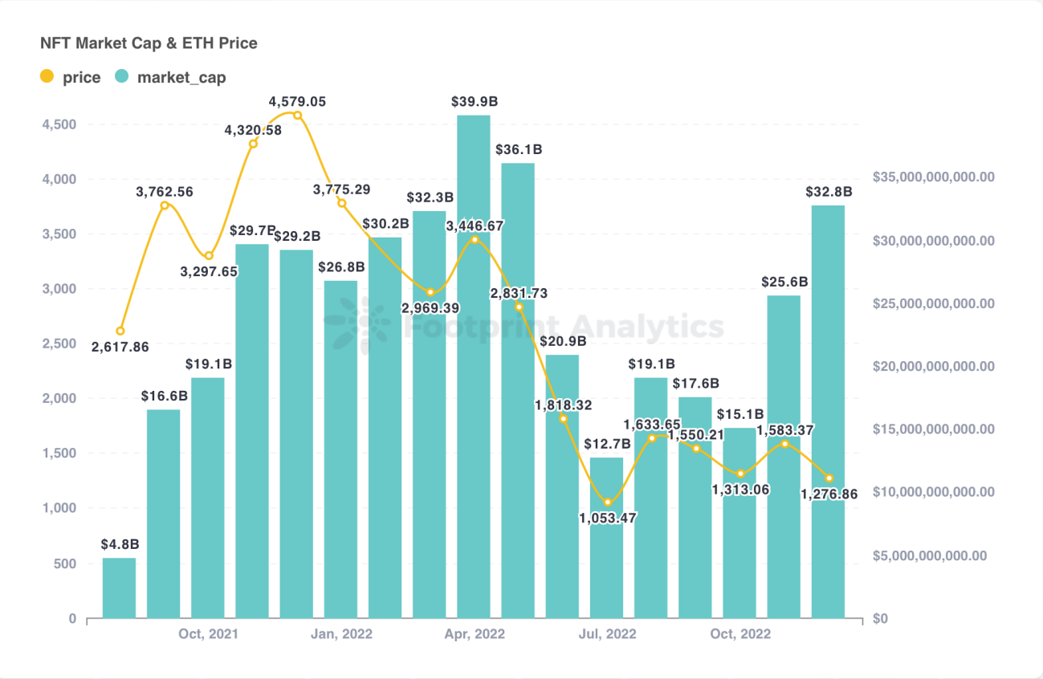The width and height of the screenshot is (1043, 679).
Task: Select the $39.9B market cap bar
Action: [474, 367]
